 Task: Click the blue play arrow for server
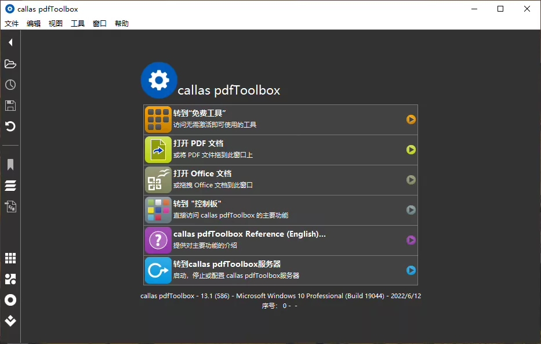click(x=411, y=270)
